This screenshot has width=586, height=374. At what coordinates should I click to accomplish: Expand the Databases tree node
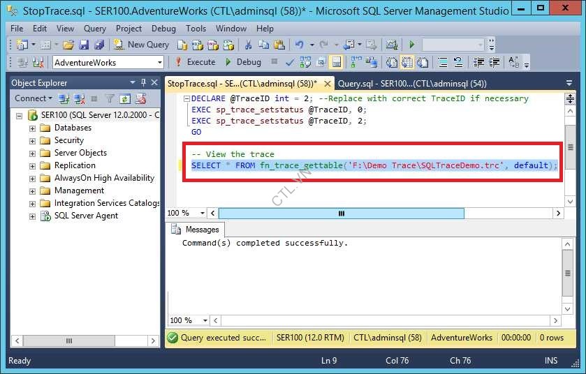tap(32, 128)
